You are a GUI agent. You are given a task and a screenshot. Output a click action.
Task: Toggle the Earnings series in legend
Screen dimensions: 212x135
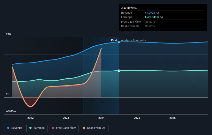coord(37,128)
